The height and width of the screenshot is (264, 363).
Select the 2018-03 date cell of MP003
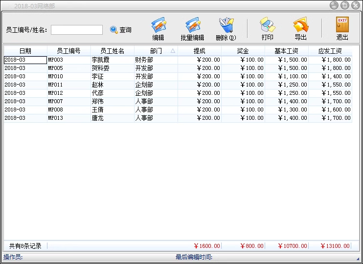[25, 60]
